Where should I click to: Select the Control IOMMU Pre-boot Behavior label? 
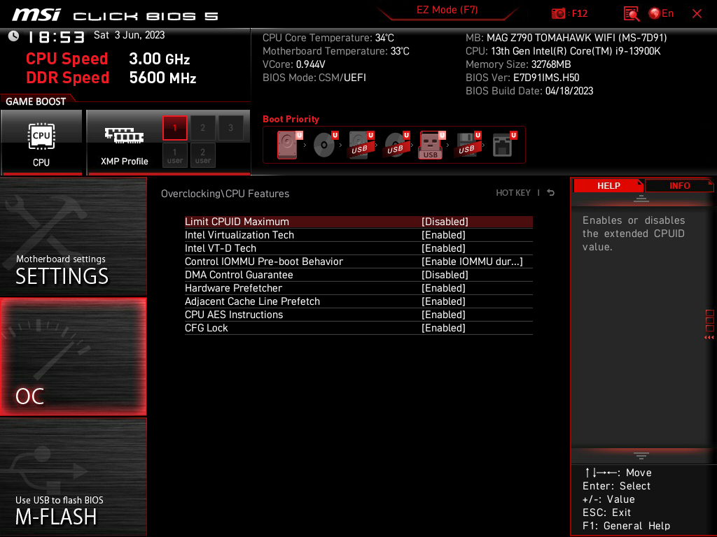(264, 262)
